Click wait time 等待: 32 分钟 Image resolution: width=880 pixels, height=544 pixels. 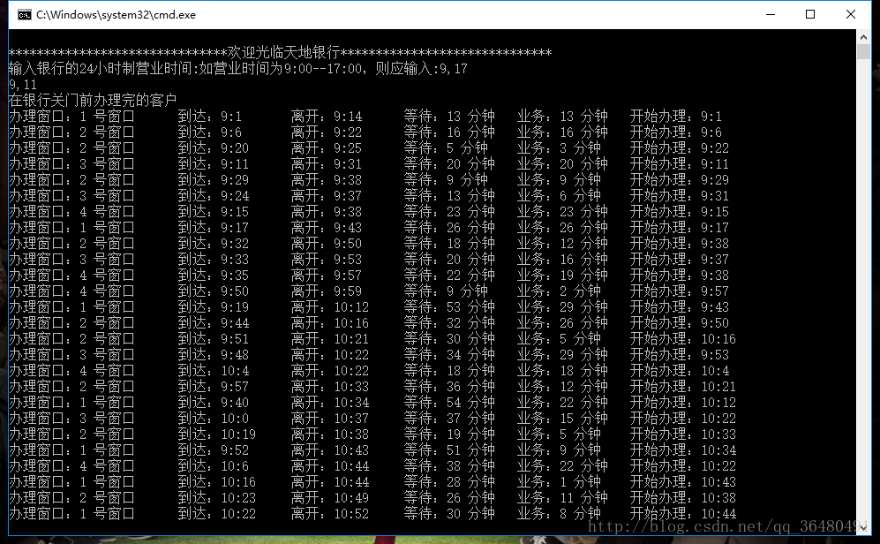coord(449,323)
